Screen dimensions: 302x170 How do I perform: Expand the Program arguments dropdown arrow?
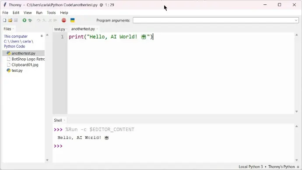296,20
